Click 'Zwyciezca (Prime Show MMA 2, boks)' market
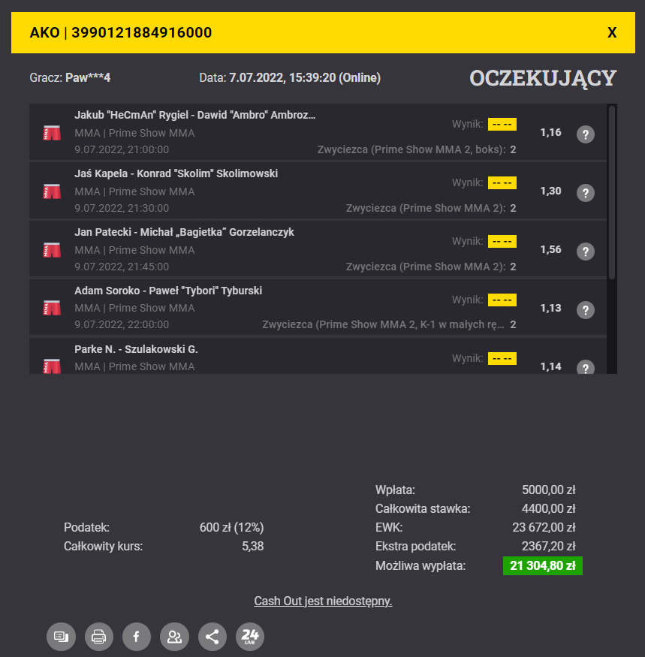Image resolution: width=645 pixels, height=657 pixels. click(411, 149)
